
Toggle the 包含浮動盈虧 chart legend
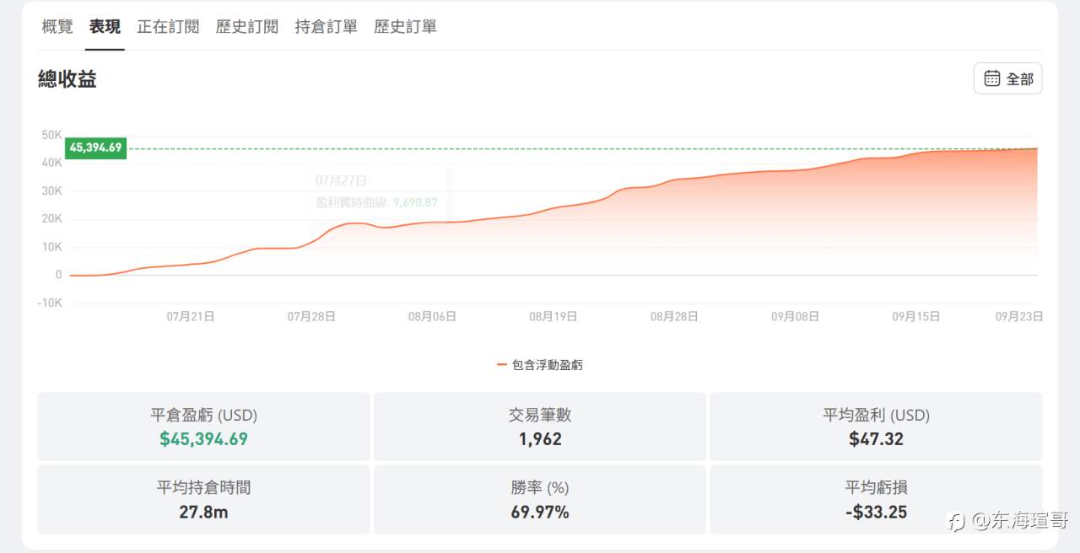pos(540,365)
